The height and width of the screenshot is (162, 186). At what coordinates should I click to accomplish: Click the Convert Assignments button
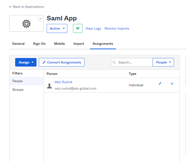tap(62, 62)
